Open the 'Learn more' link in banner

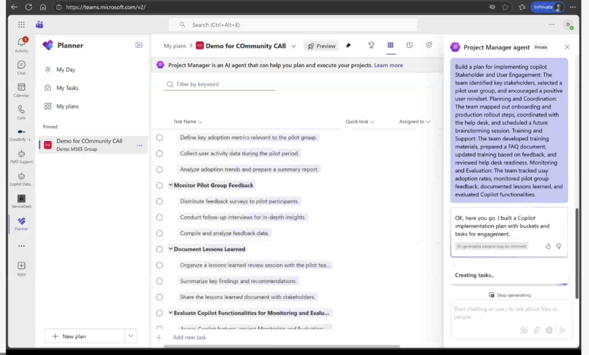388,66
